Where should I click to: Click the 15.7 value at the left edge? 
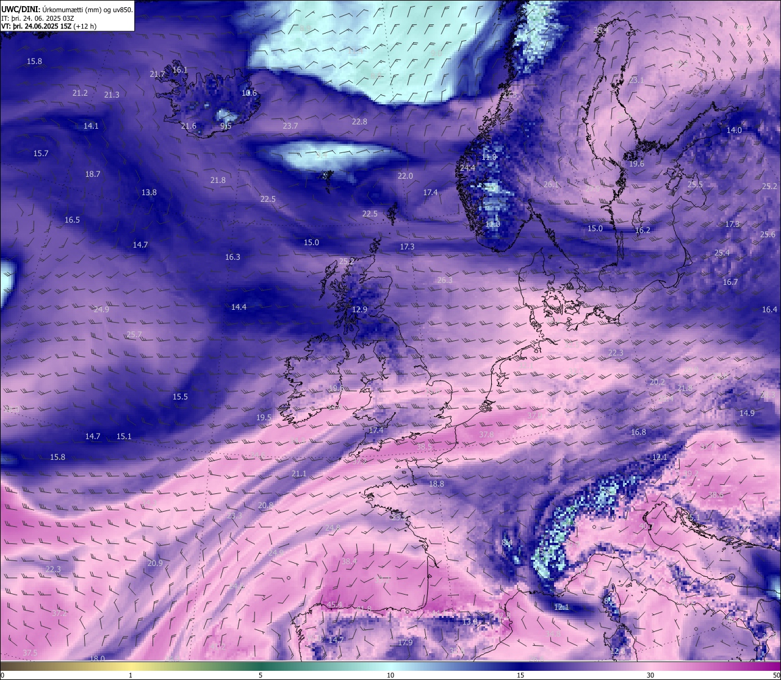[x=41, y=154]
